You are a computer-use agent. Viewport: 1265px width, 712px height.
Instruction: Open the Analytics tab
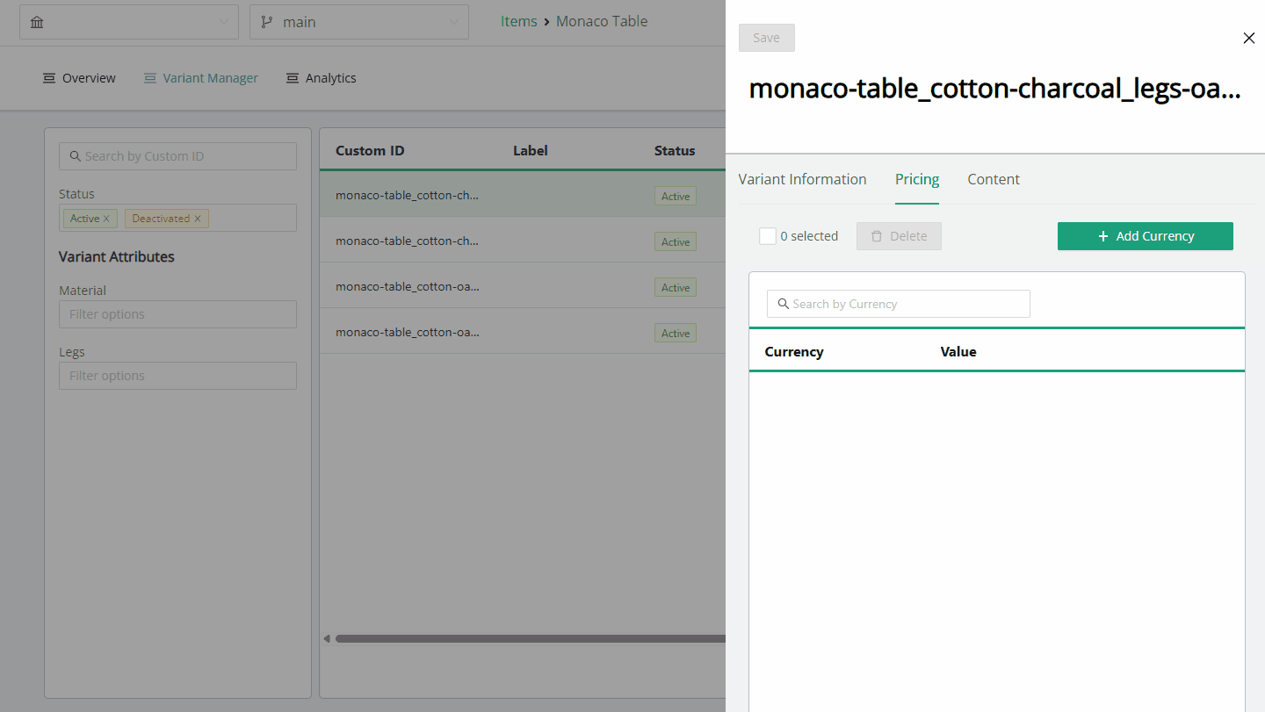321,78
